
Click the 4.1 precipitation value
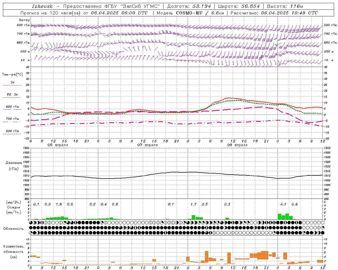283,204
